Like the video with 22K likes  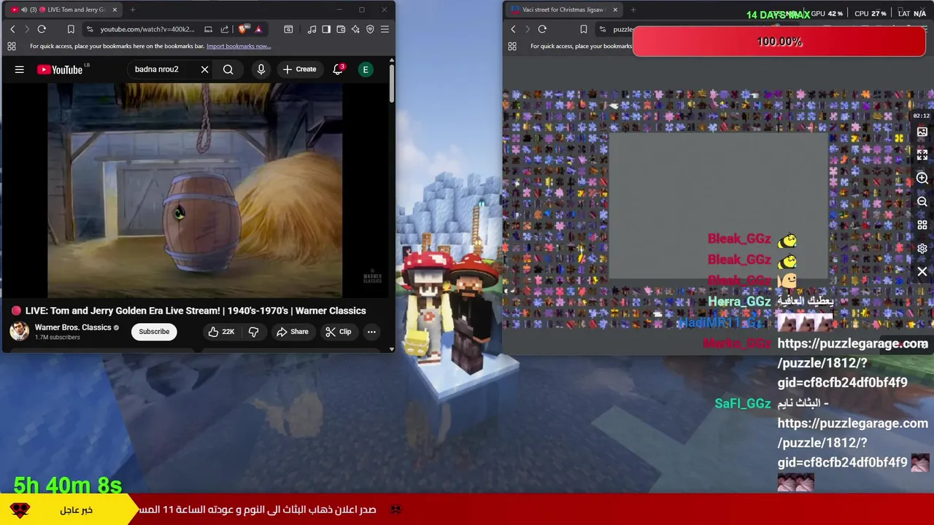[x=221, y=332]
